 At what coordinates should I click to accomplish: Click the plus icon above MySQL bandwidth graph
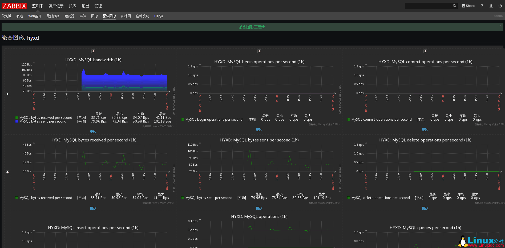[93, 51]
